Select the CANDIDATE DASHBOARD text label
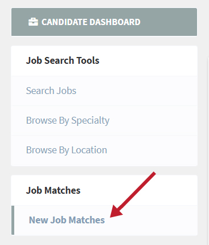This screenshot has width=209, height=245. 91,22
